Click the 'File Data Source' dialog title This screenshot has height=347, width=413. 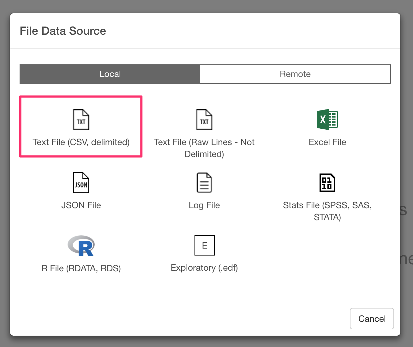[x=63, y=31]
